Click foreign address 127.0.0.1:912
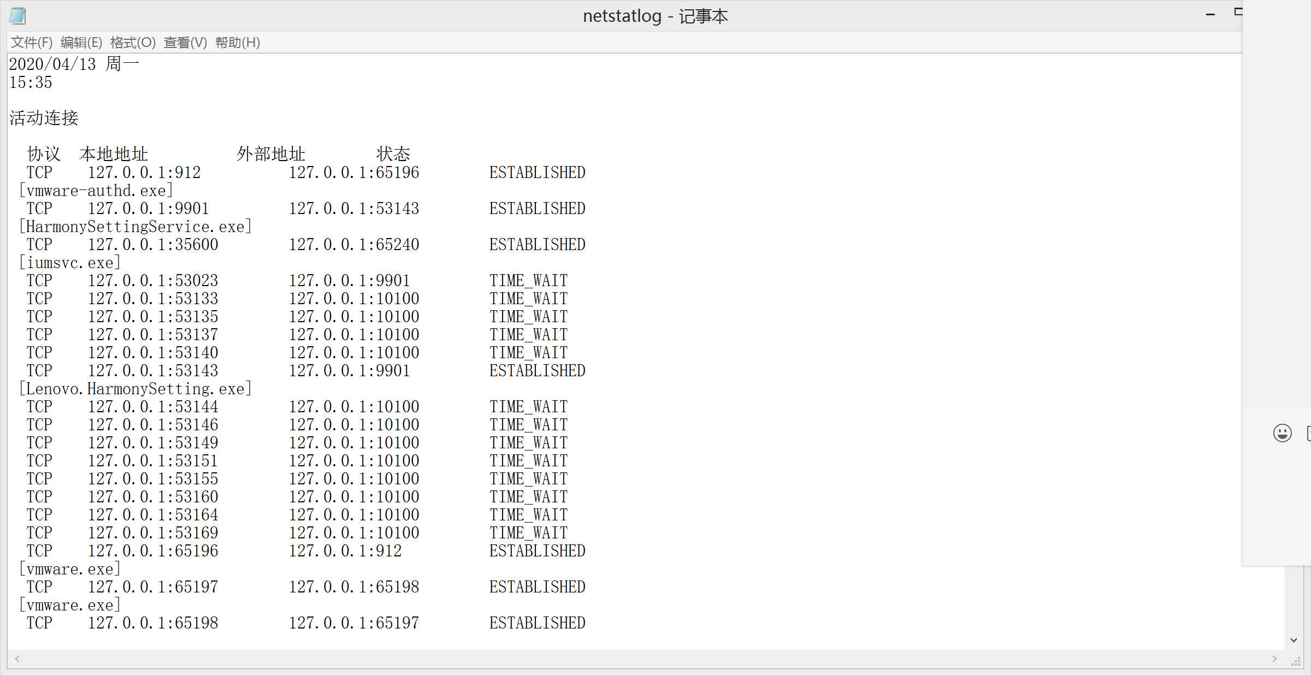The height and width of the screenshot is (676, 1311). click(345, 551)
